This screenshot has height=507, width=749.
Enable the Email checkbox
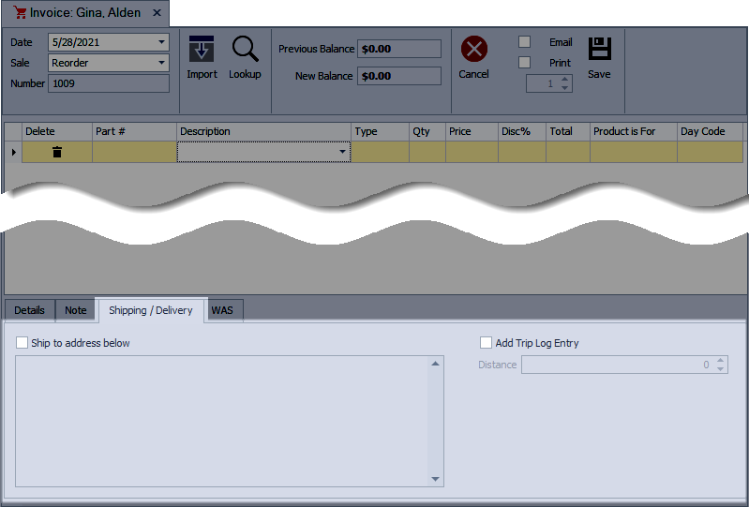(x=525, y=42)
